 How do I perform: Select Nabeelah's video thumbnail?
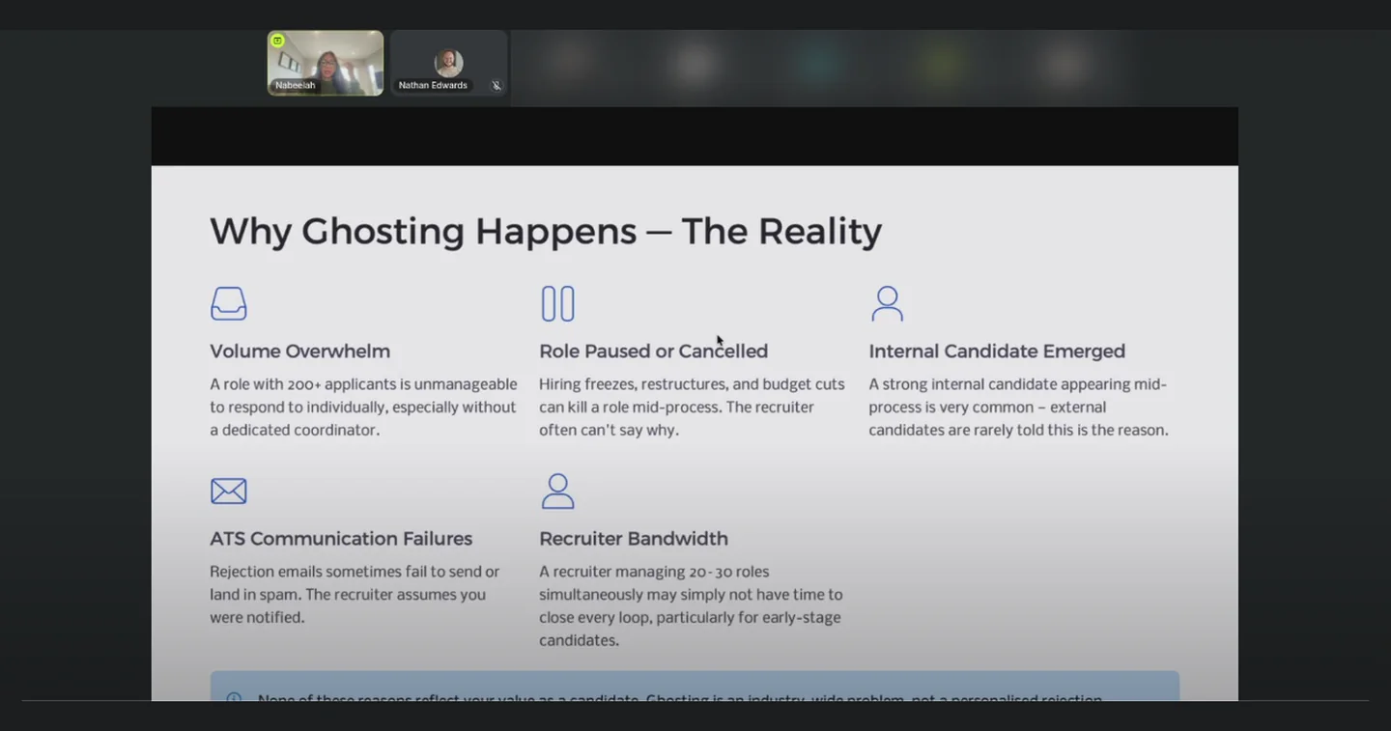point(326,63)
